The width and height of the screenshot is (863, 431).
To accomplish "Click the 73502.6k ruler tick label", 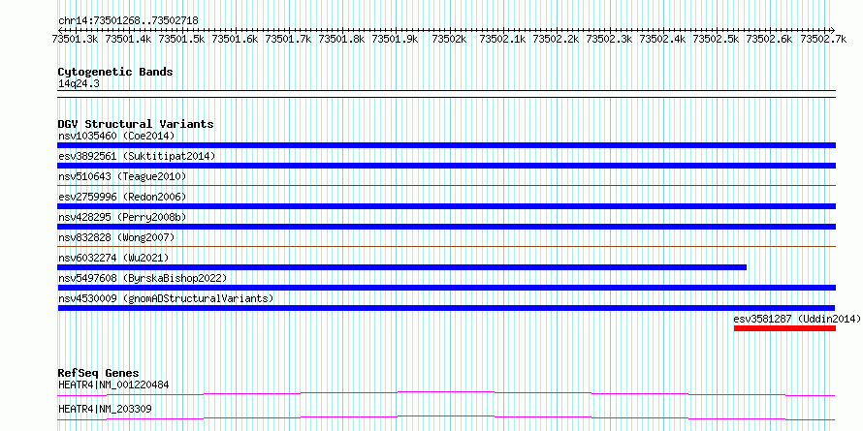I will click(770, 39).
